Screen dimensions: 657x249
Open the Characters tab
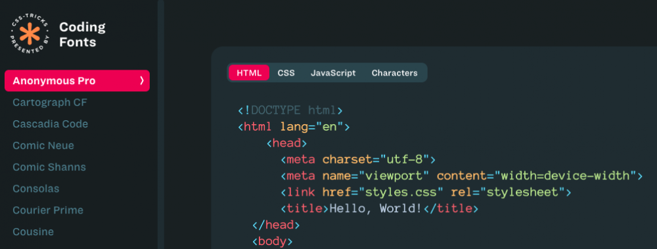pos(395,73)
